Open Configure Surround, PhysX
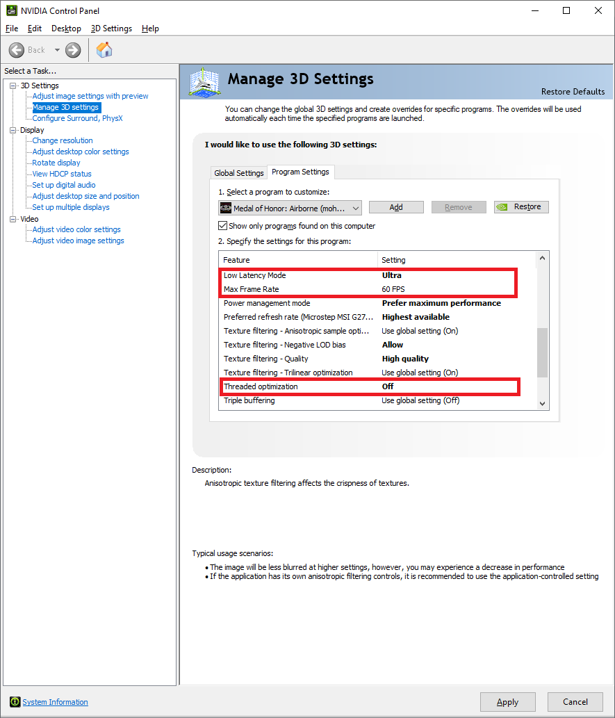 coord(77,118)
